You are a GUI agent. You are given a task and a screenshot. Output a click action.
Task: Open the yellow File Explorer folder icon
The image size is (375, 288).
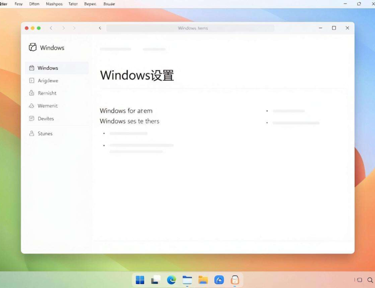tap(203, 280)
